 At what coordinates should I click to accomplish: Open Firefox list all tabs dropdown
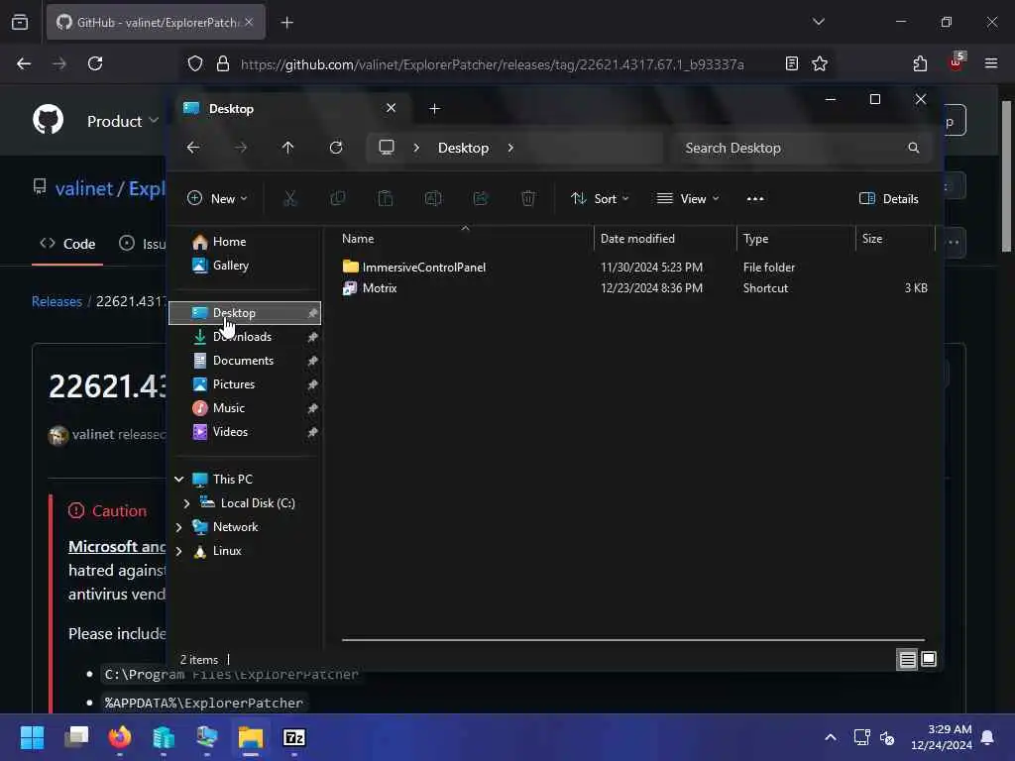coord(818,22)
